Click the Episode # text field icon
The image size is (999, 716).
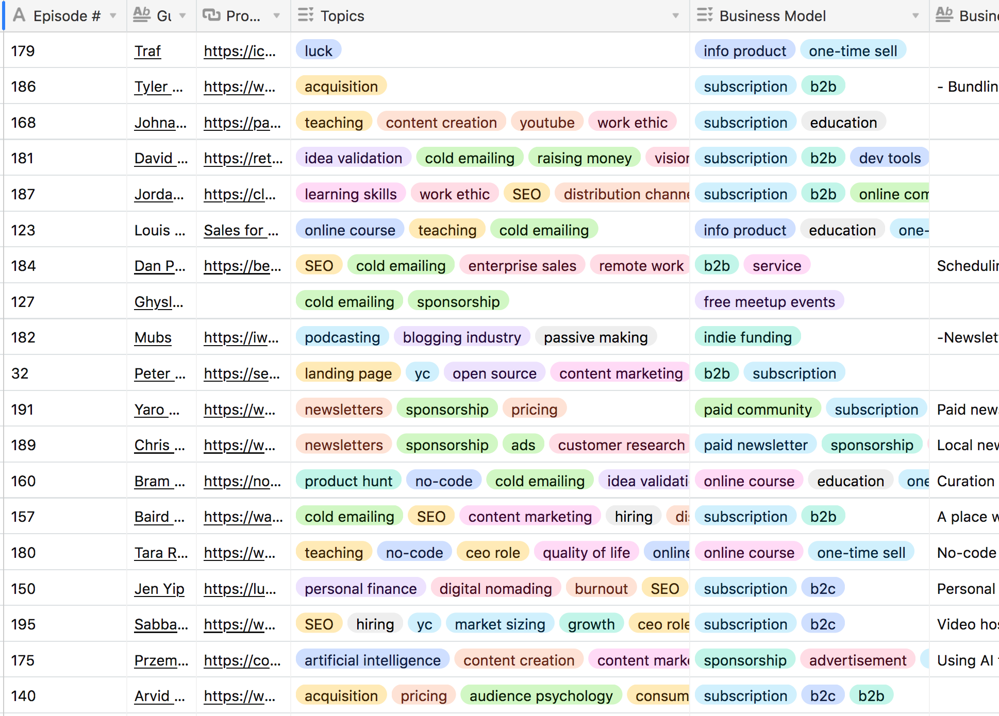(19, 15)
